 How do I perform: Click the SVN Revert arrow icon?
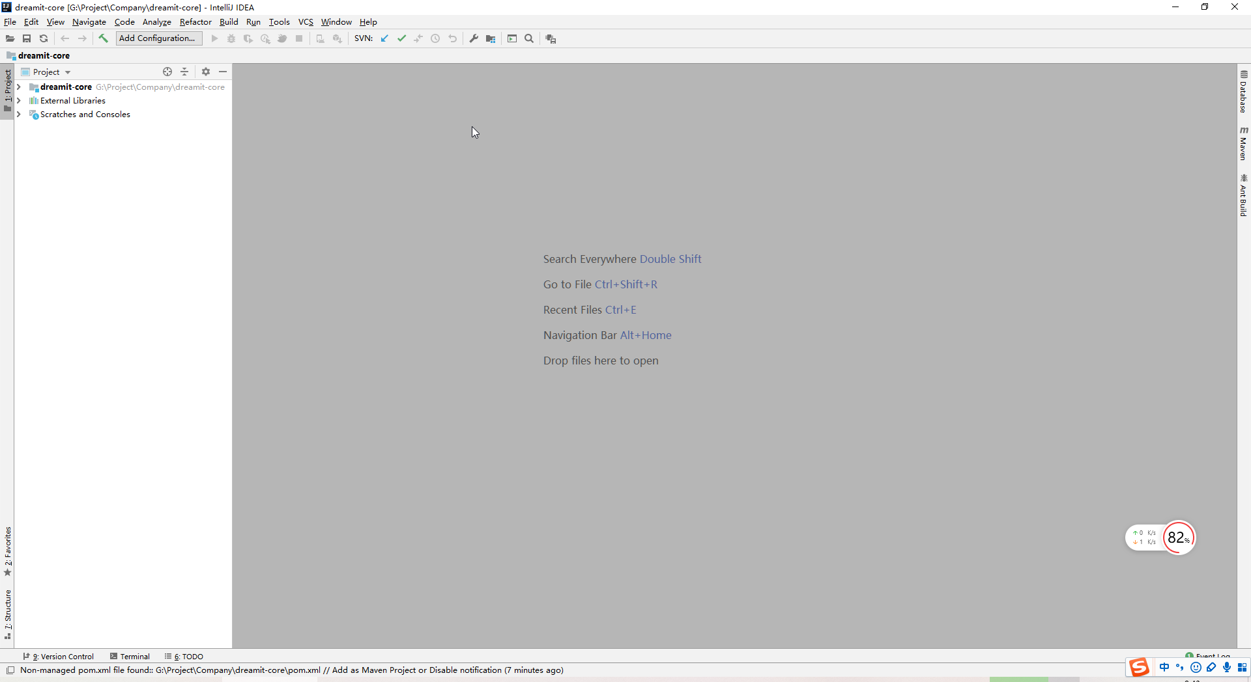pos(452,38)
